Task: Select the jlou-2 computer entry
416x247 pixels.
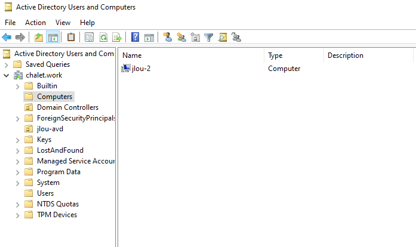Action: 141,69
